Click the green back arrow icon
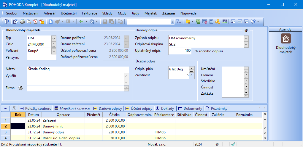 [x=81, y=22]
